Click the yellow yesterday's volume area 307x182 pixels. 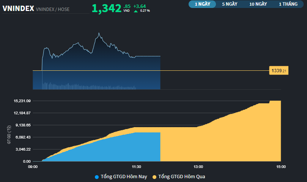tap(228, 144)
